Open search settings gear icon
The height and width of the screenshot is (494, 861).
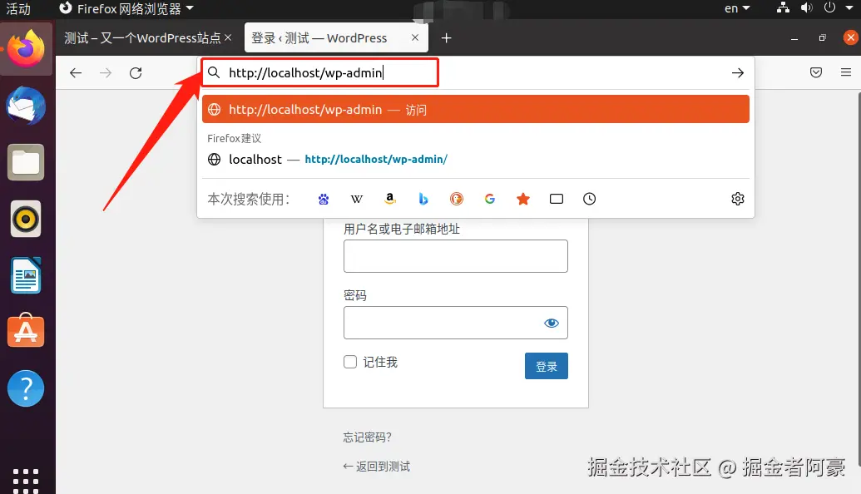click(737, 199)
